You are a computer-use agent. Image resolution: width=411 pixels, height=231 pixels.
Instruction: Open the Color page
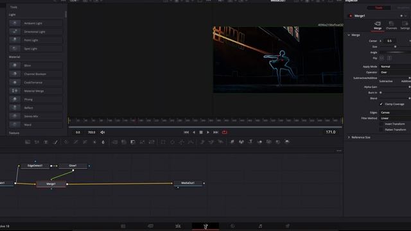coord(232,226)
